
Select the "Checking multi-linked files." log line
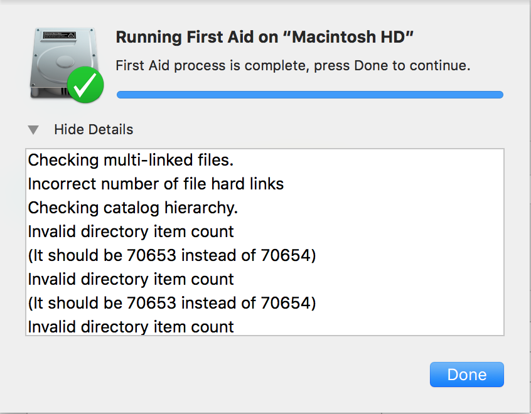[x=131, y=160]
